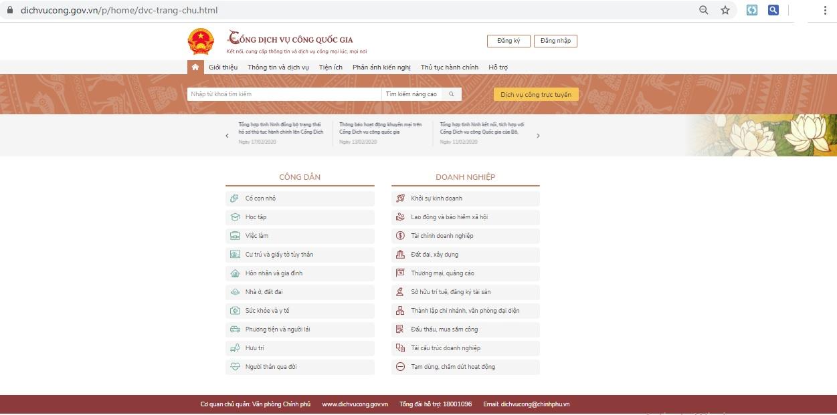
Task: Open www.dichvucong.gov.vn footer link
Action: pos(355,404)
